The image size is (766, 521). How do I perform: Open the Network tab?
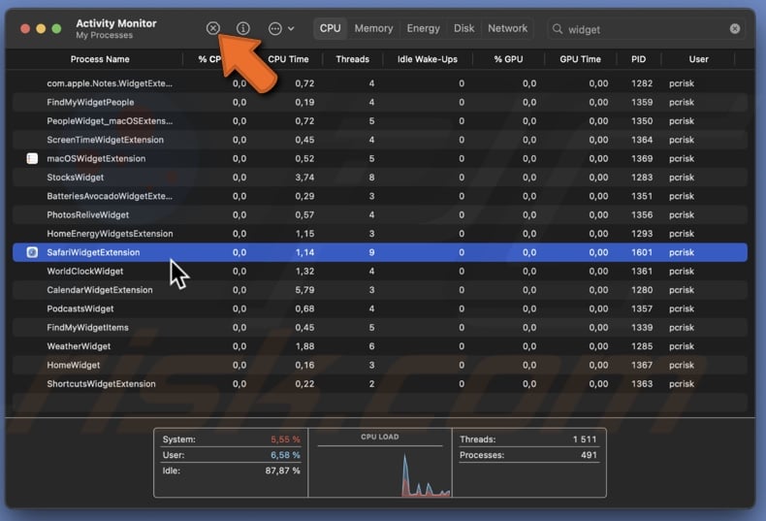(507, 28)
